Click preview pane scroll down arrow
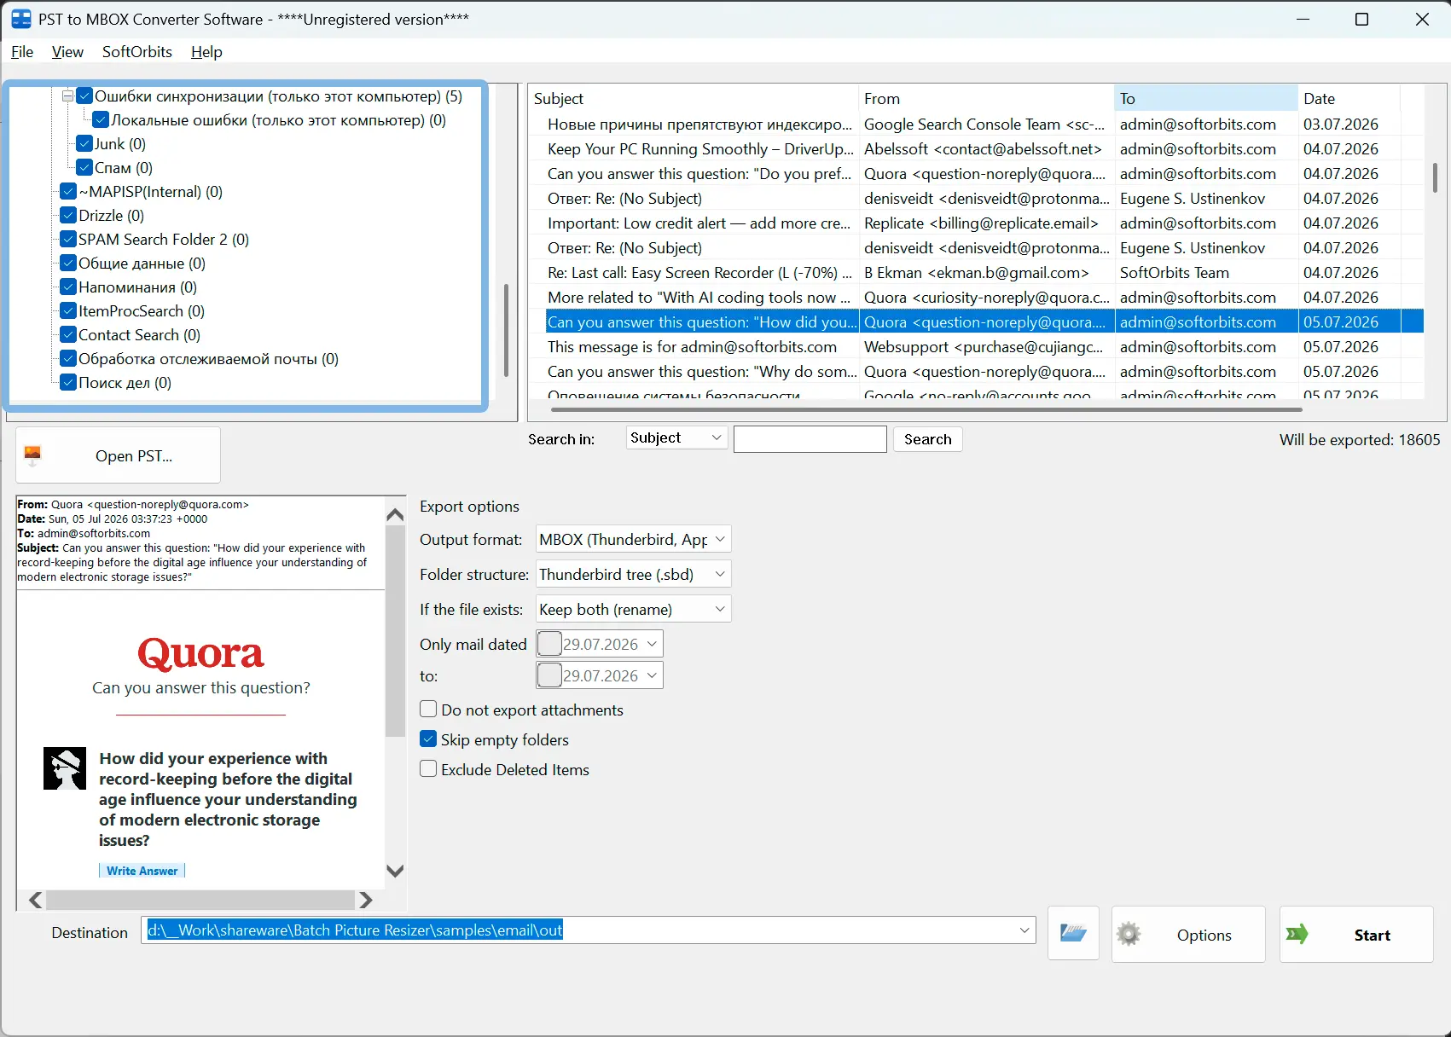The width and height of the screenshot is (1451, 1037). click(395, 871)
